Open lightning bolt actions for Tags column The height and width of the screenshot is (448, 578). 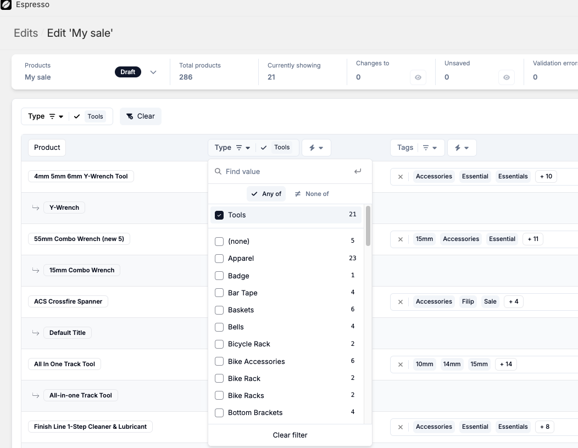[x=462, y=148]
